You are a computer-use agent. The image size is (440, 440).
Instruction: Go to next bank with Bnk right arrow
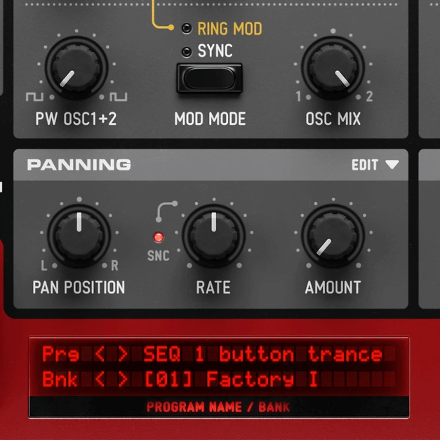pyautogui.click(x=124, y=380)
